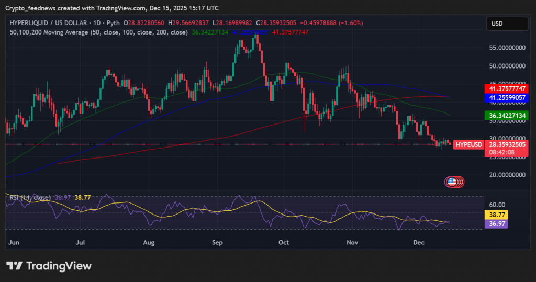Click the 1D interval in chart title
The height and width of the screenshot is (282, 536).
point(98,24)
